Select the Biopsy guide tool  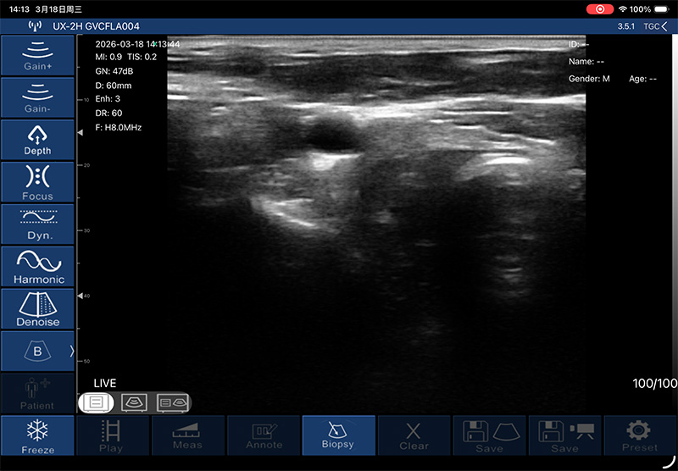(339, 435)
